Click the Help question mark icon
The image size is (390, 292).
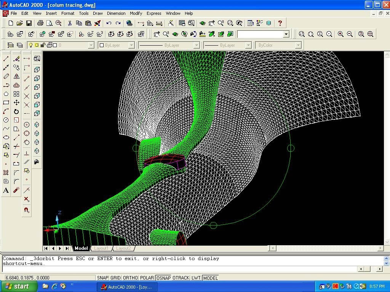pyautogui.click(x=280, y=23)
